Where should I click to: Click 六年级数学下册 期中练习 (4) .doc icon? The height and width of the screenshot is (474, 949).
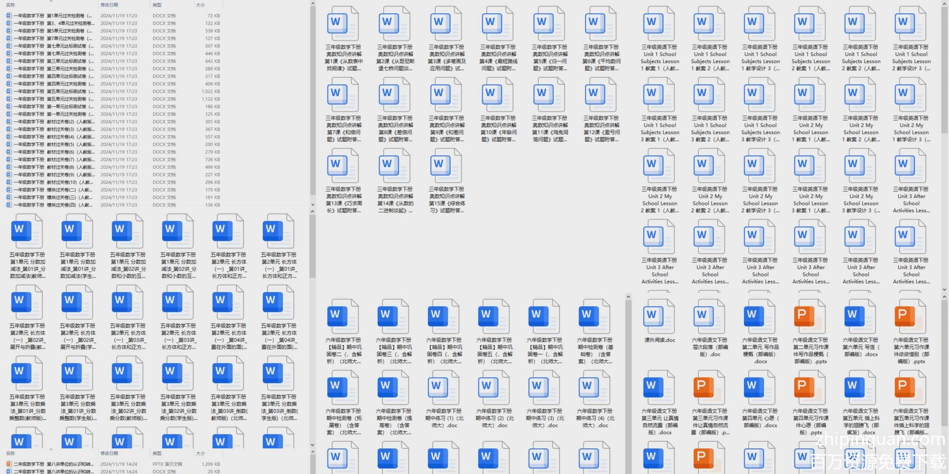[594, 388]
